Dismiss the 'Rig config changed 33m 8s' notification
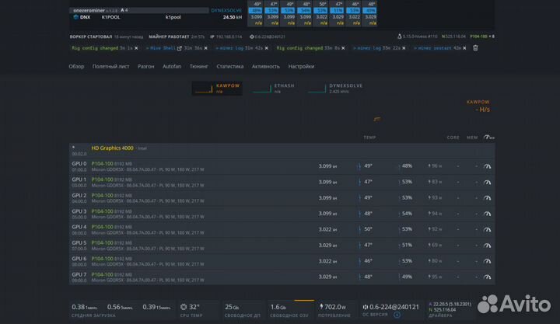The width and height of the screenshot is (560, 324). click(343, 48)
